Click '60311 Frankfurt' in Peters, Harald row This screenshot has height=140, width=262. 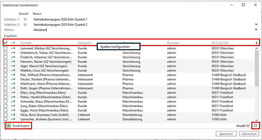(x=222, y=97)
